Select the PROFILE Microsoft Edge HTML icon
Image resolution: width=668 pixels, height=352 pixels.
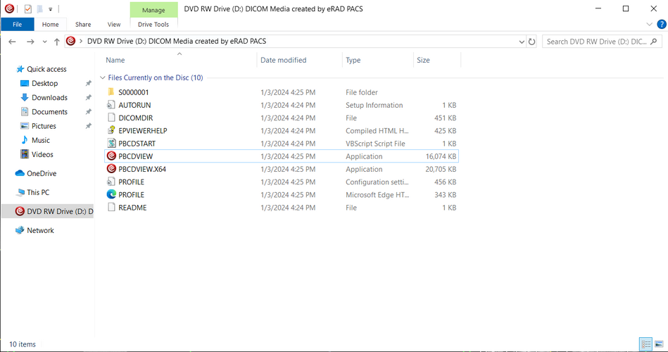(x=111, y=194)
